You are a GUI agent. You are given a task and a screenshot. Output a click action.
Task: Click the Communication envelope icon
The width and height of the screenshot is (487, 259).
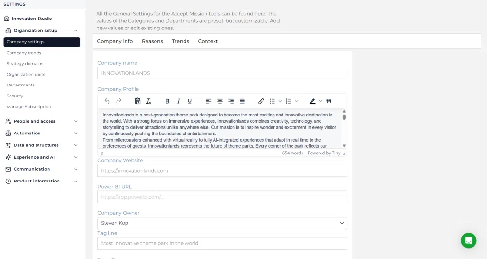click(9, 169)
